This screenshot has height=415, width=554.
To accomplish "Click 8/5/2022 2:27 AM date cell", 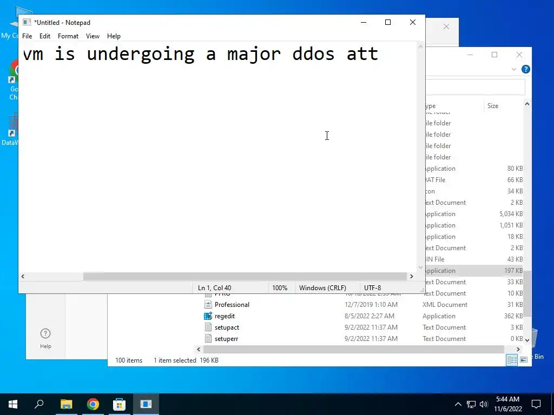I will point(369,316).
